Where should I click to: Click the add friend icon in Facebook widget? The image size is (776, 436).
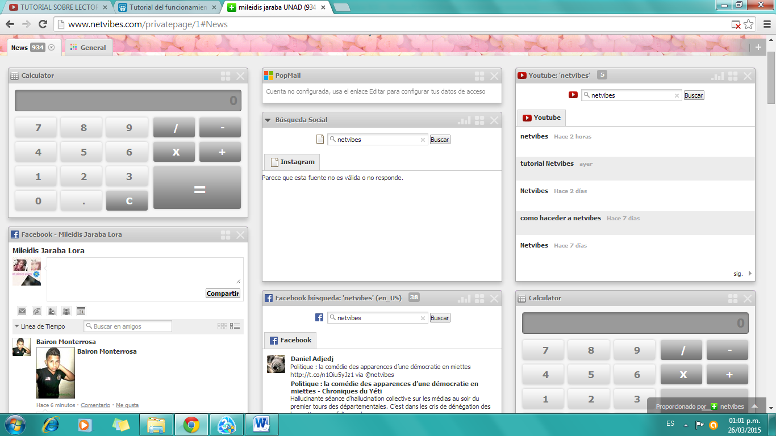point(52,311)
